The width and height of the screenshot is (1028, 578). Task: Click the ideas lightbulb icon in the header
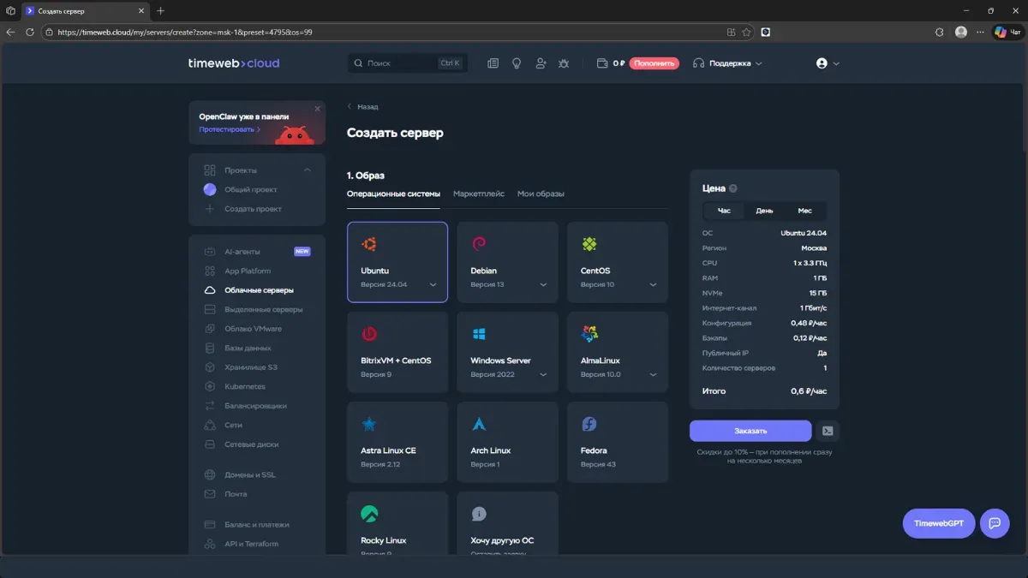(x=517, y=63)
